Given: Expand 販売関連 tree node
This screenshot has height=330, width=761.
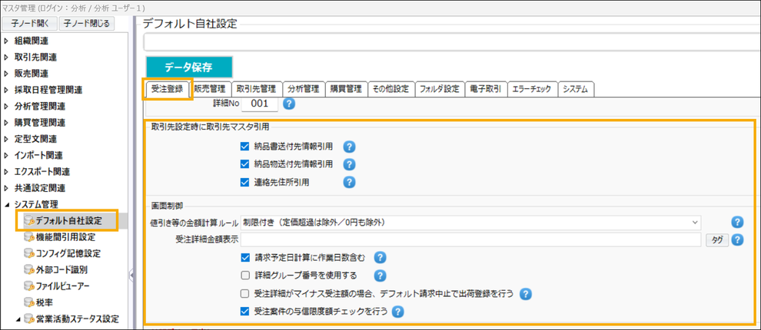Looking at the screenshot, I should point(7,74).
